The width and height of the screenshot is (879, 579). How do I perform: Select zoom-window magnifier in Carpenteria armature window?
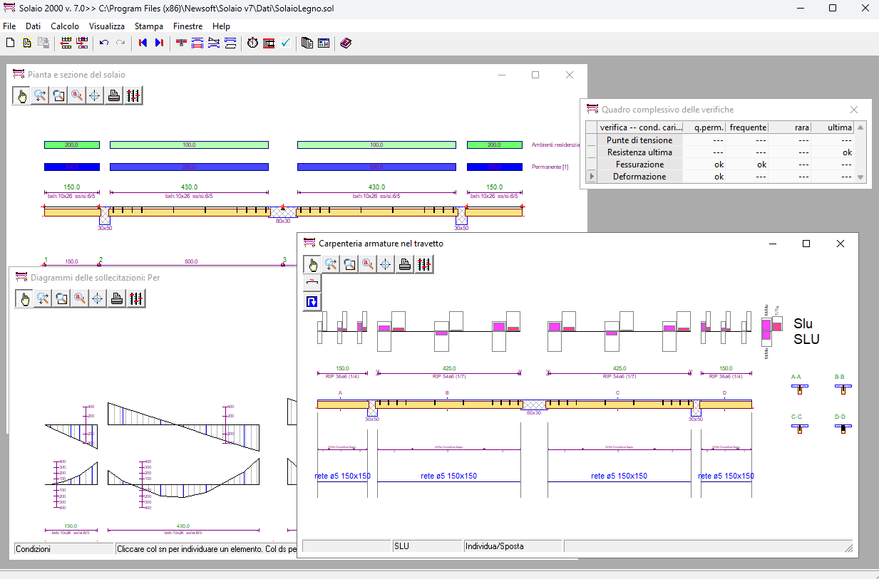click(x=349, y=264)
